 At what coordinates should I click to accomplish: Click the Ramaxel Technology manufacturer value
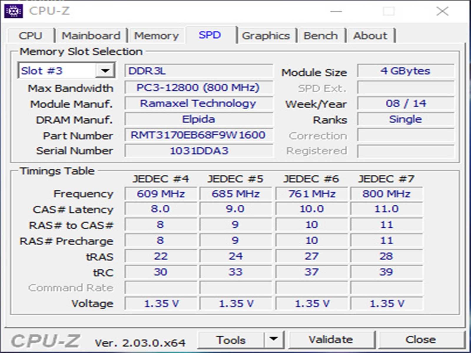pos(199,103)
